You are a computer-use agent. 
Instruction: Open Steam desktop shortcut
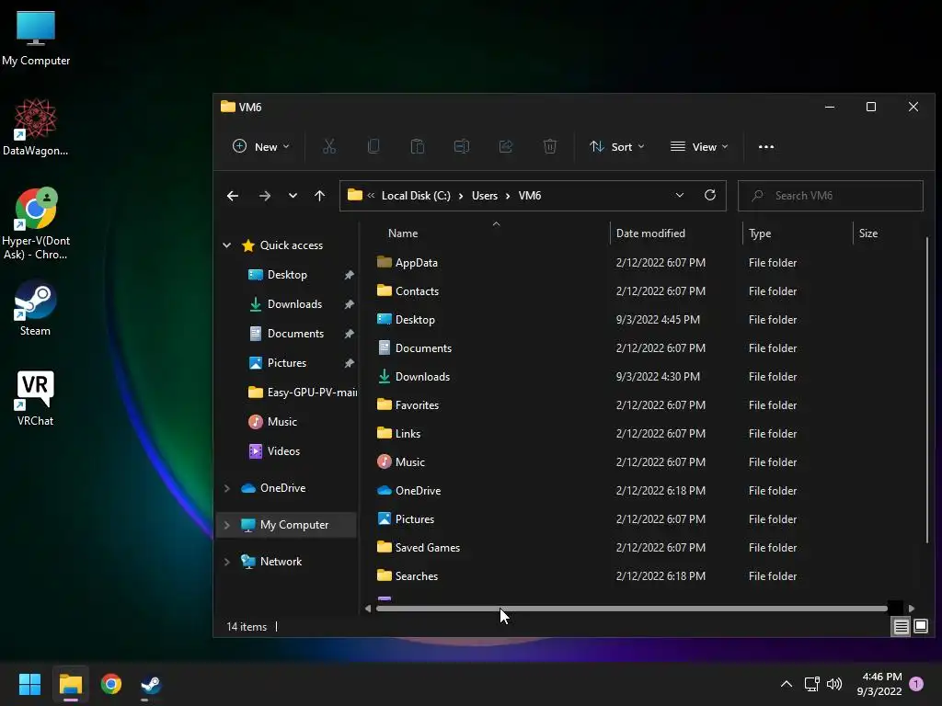pyautogui.click(x=36, y=309)
